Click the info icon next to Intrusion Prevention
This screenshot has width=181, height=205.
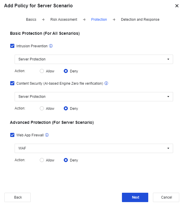[51, 46]
